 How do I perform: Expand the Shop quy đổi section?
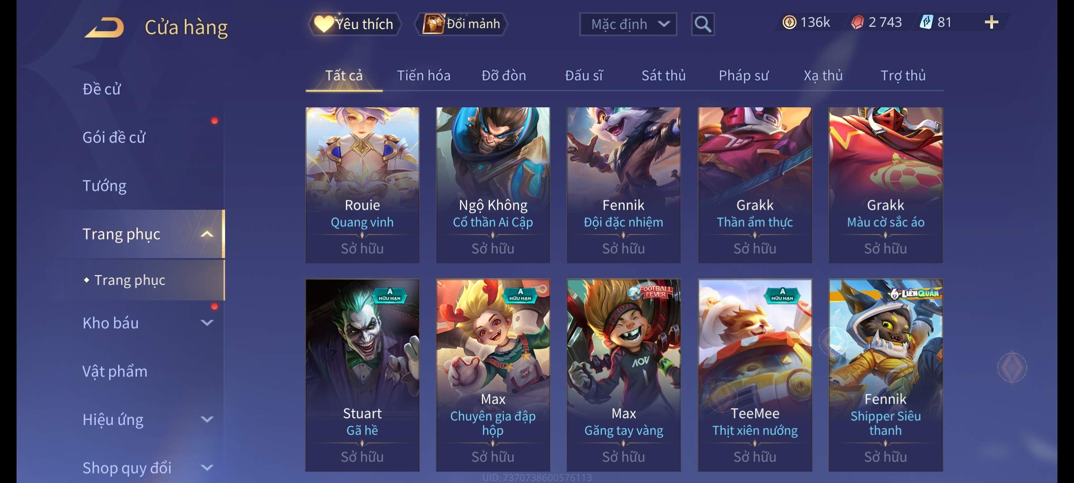tap(207, 467)
